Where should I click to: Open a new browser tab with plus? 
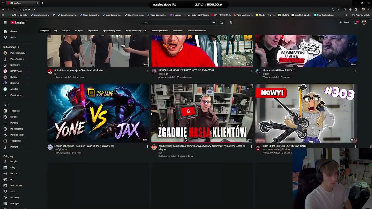point(42,3)
